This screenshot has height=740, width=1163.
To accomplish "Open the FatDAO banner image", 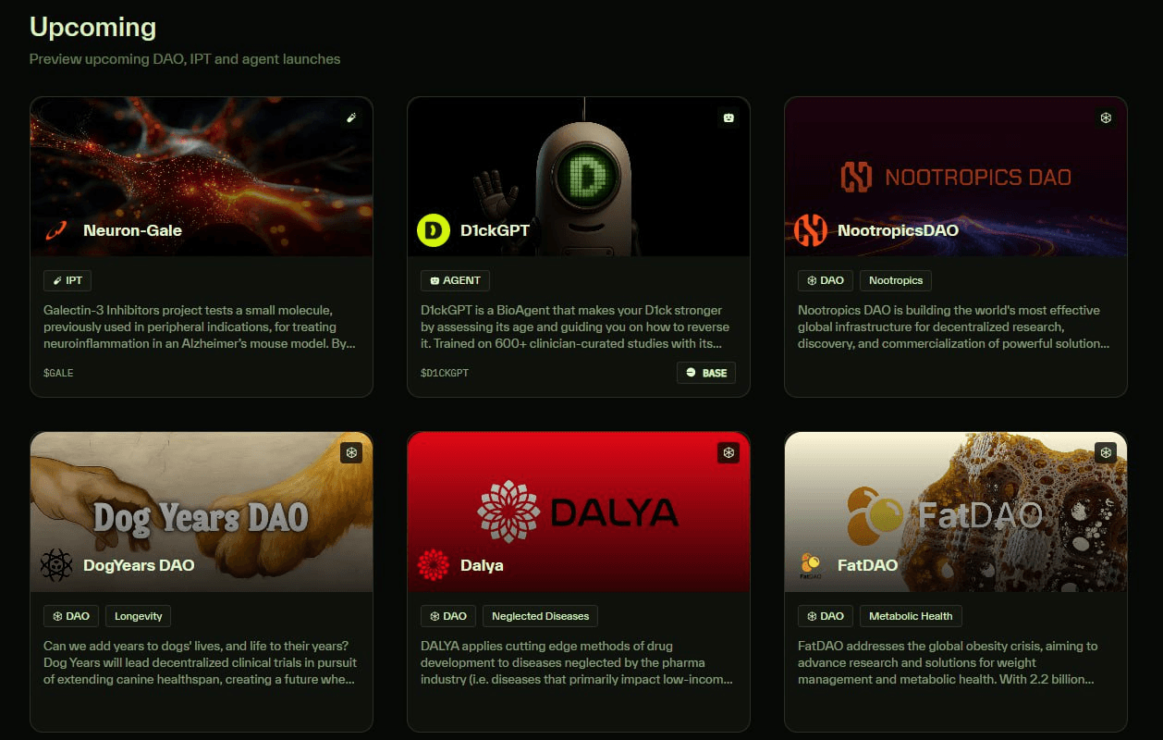I will [x=956, y=512].
